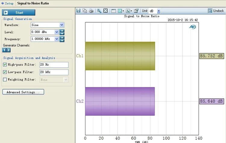Screen dimensions: 226x143
Task: Activate the zoom-in magnifier tool
Action: click(x=99, y=11)
